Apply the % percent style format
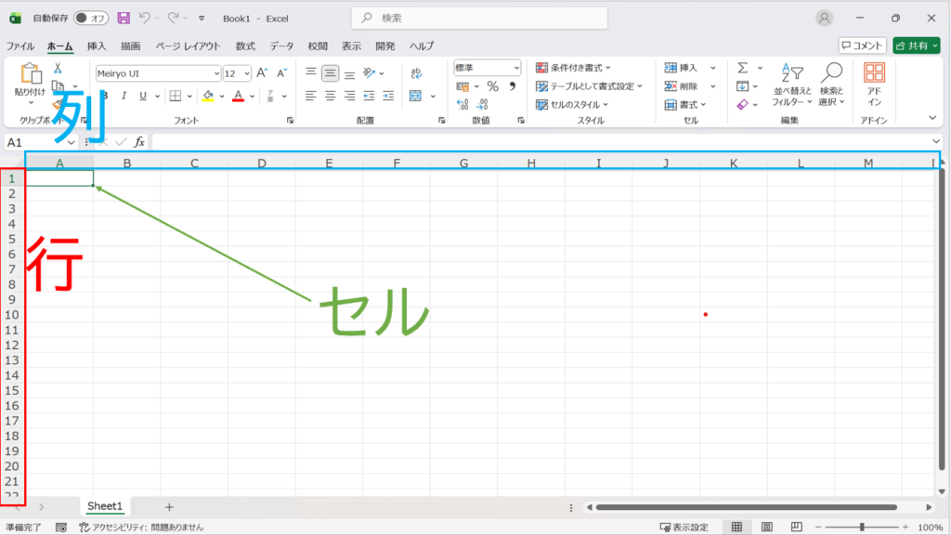 493,86
